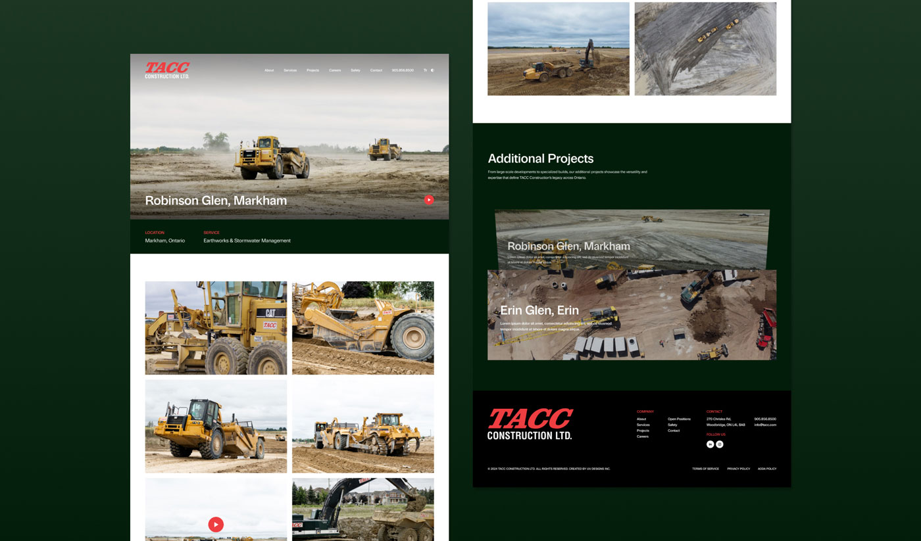Open Instagram via the footer social icon
921x541 pixels.
(x=719, y=444)
